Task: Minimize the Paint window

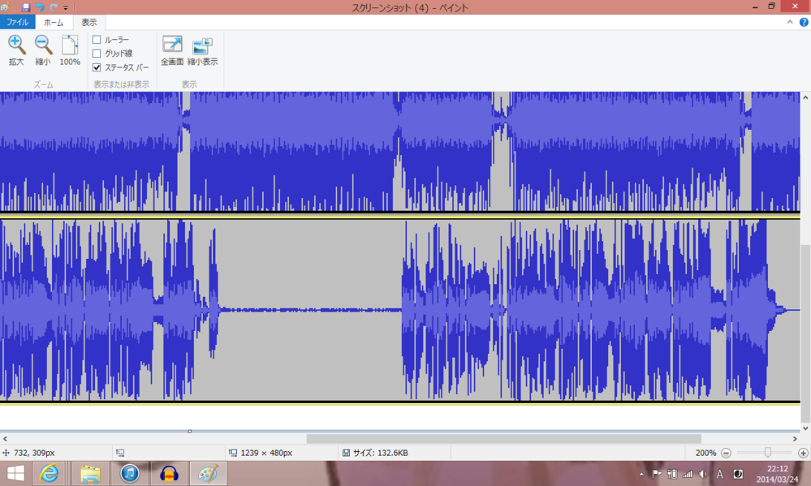Action: coord(755,6)
